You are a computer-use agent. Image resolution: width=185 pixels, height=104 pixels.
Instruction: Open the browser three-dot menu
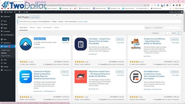click(183, 5)
